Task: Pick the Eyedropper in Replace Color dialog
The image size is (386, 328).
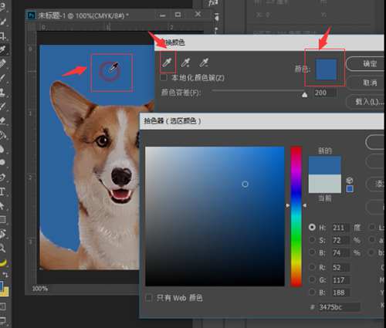Action: point(168,63)
